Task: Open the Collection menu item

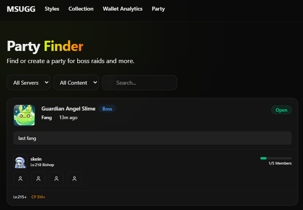Action: pyautogui.click(x=81, y=9)
